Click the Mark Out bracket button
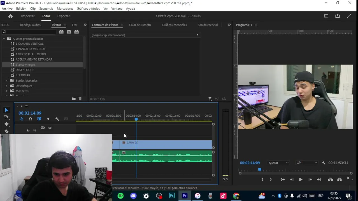The height and width of the screenshot is (201, 358). point(271,180)
